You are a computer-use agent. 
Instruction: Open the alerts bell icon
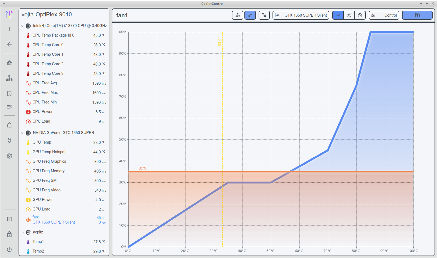coord(9,125)
